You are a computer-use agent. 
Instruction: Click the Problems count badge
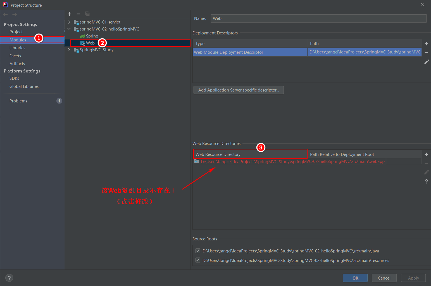(x=59, y=101)
